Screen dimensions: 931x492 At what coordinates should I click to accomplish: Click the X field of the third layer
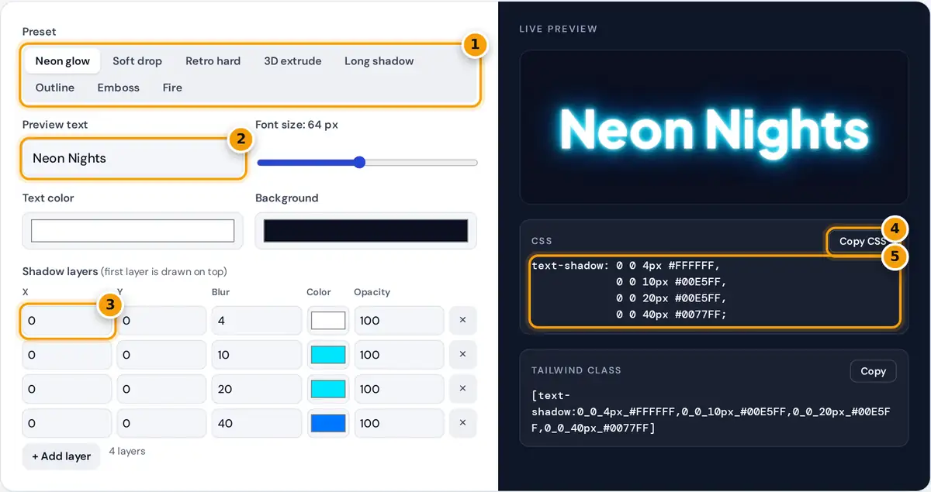click(67, 389)
